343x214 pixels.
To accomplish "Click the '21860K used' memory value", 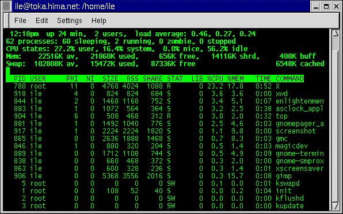I will pos(115,56).
